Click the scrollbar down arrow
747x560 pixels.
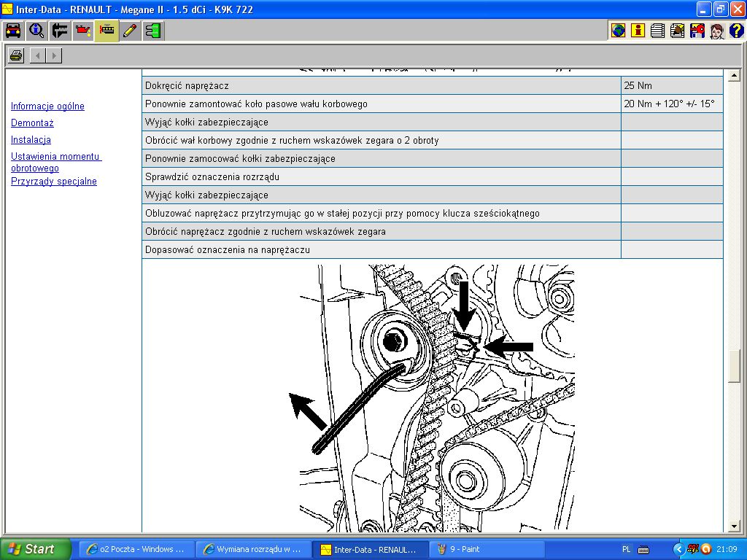point(735,526)
